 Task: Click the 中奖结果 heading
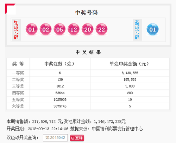coord(88,52)
